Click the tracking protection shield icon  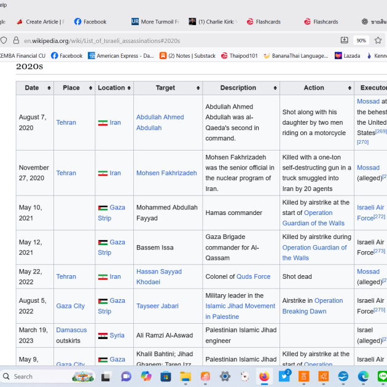tap(4, 41)
